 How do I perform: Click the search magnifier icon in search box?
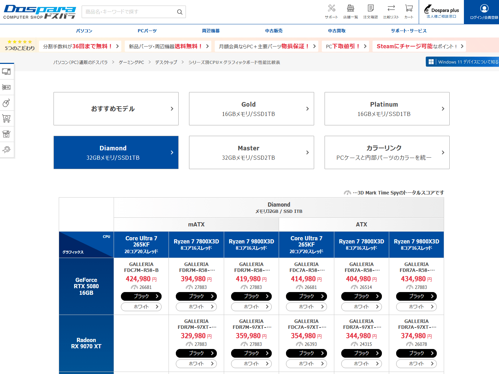coord(180,12)
